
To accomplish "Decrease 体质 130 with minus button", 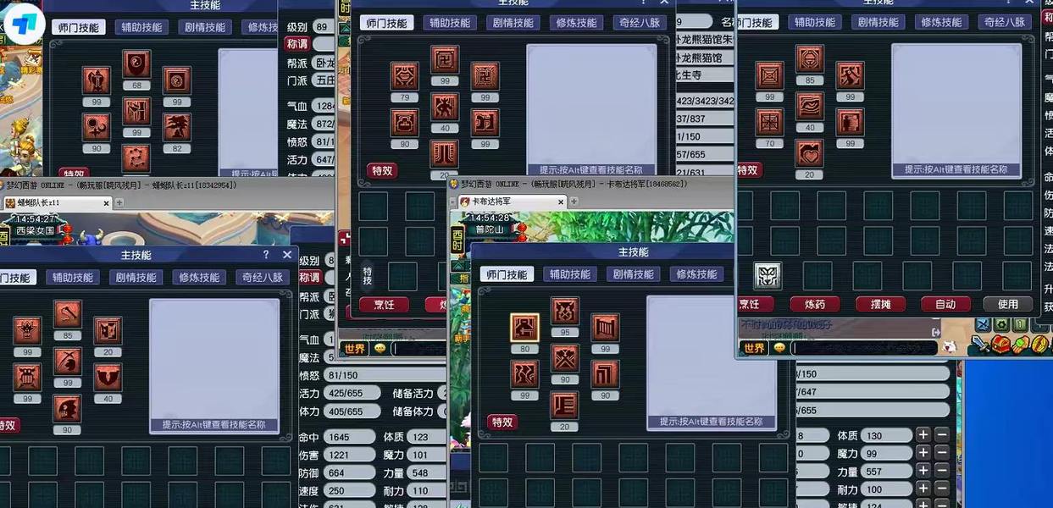I will pyautogui.click(x=942, y=434).
